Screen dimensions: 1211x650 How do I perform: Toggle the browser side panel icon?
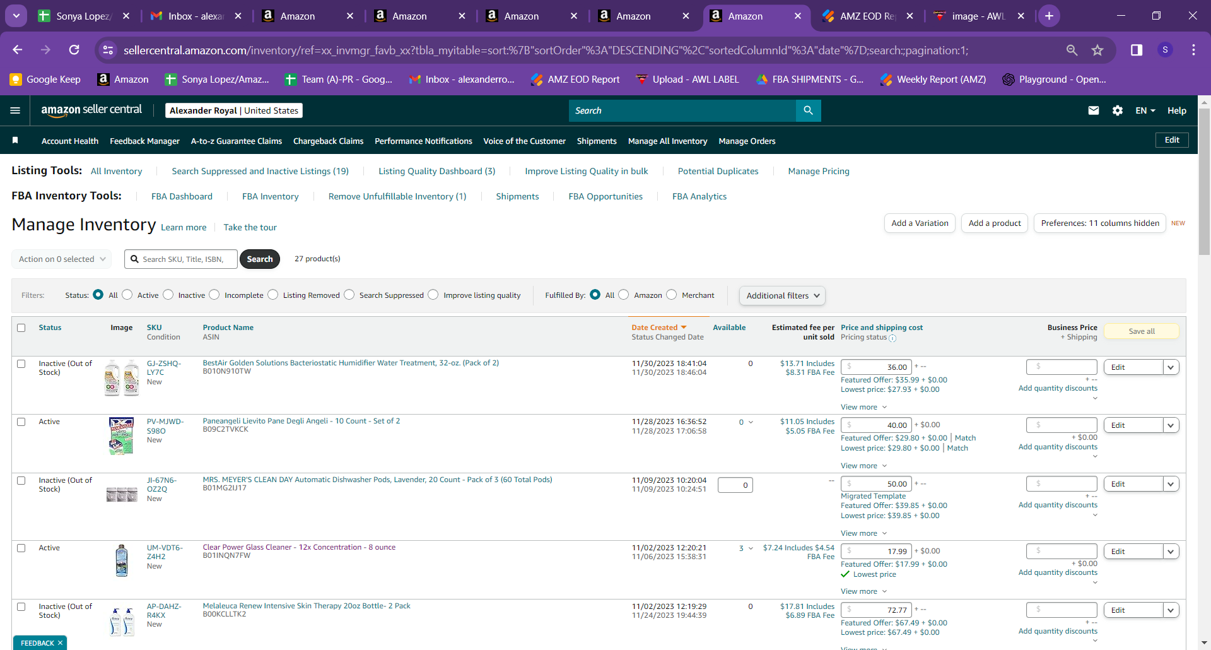pyautogui.click(x=1137, y=50)
